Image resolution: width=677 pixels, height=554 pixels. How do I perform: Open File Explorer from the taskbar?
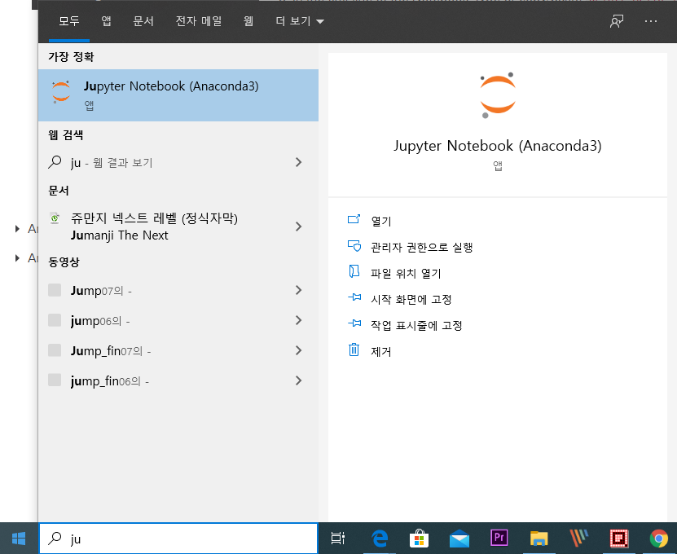coord(539,539)
